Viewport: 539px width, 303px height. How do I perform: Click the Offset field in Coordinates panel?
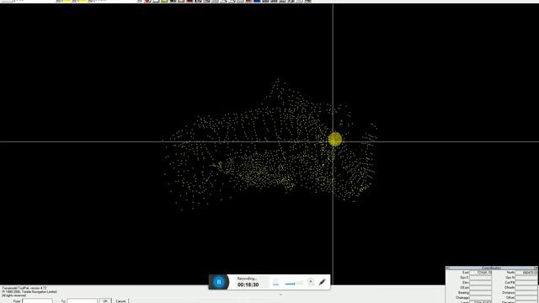pos(526,297)
